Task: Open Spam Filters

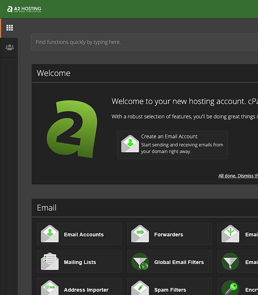Action: click(170, 290)
